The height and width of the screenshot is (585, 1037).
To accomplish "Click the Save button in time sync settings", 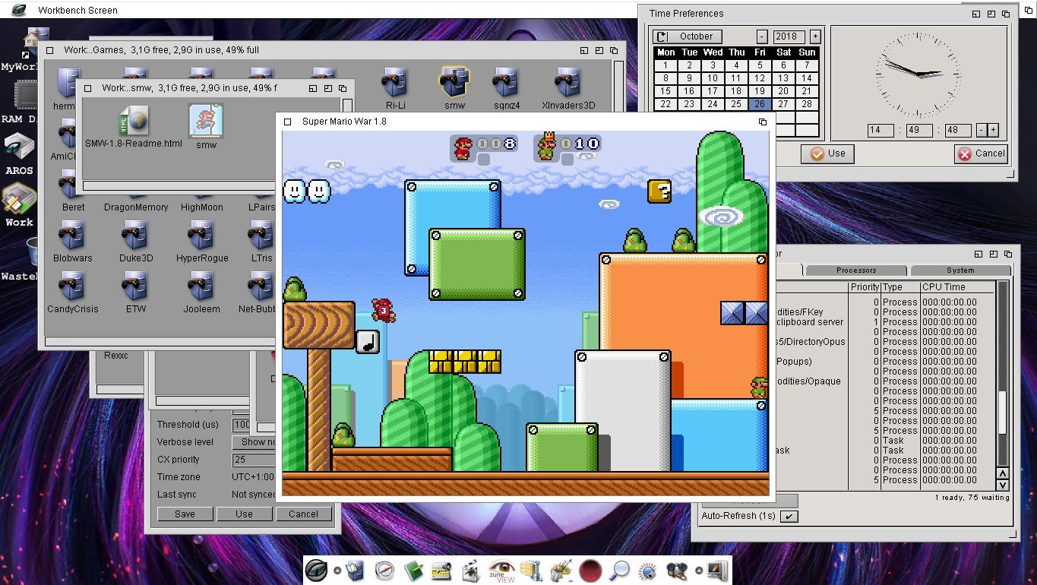I will [185, 514].
